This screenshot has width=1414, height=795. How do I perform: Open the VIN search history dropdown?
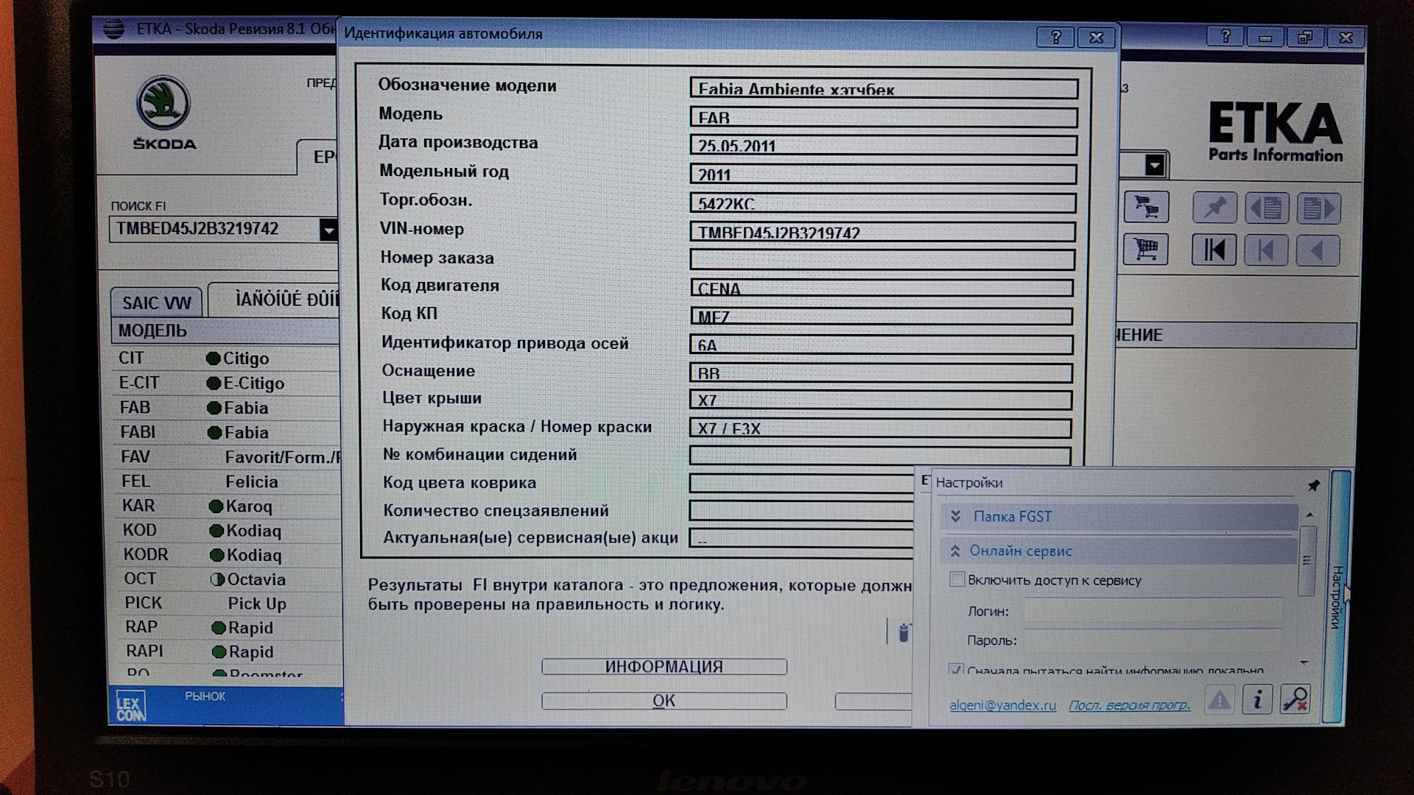[x=328, y=230]
